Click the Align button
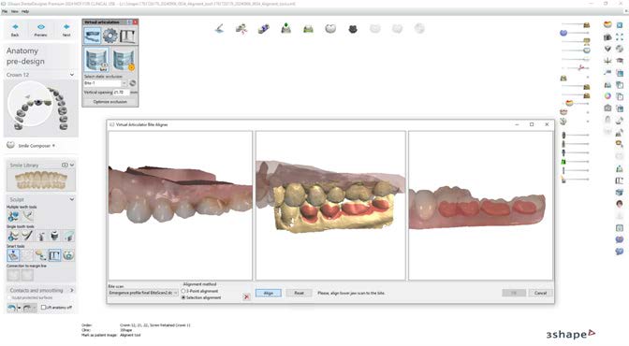 pyautogui.click(x=269, y=293)
